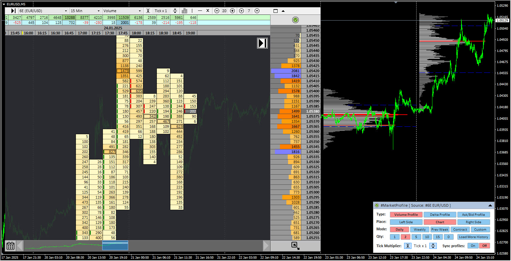
Task: Click the X icon in the cluster toolbar
Action: pyautogui.click(x=208, y=11)
